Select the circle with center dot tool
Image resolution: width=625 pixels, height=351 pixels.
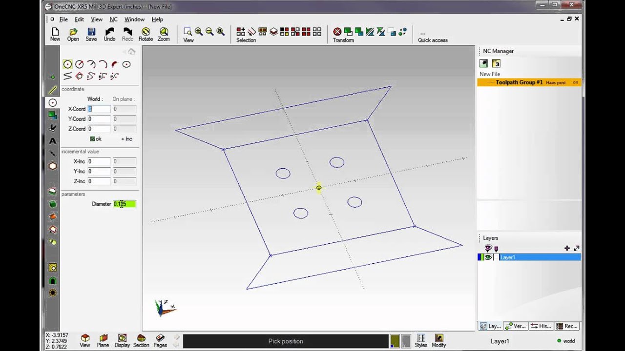(x=126, y=64)
